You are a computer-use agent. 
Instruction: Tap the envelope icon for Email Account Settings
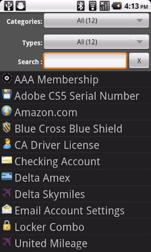point(7,209)
